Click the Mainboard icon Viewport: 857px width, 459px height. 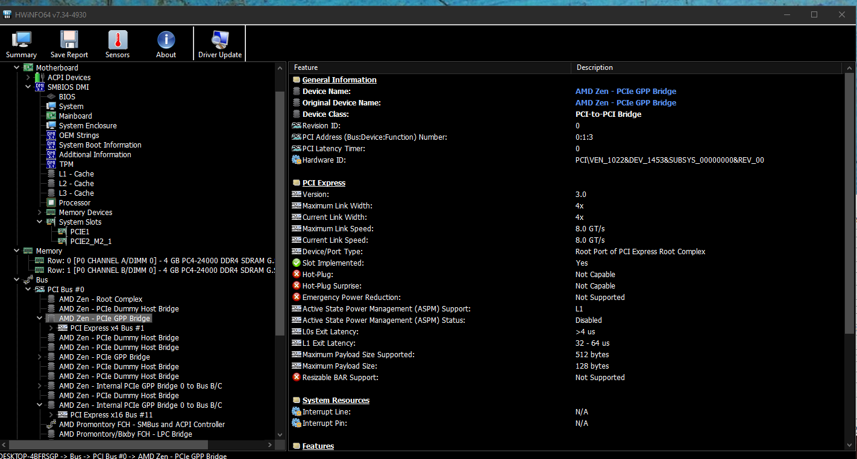coord(51,116)
